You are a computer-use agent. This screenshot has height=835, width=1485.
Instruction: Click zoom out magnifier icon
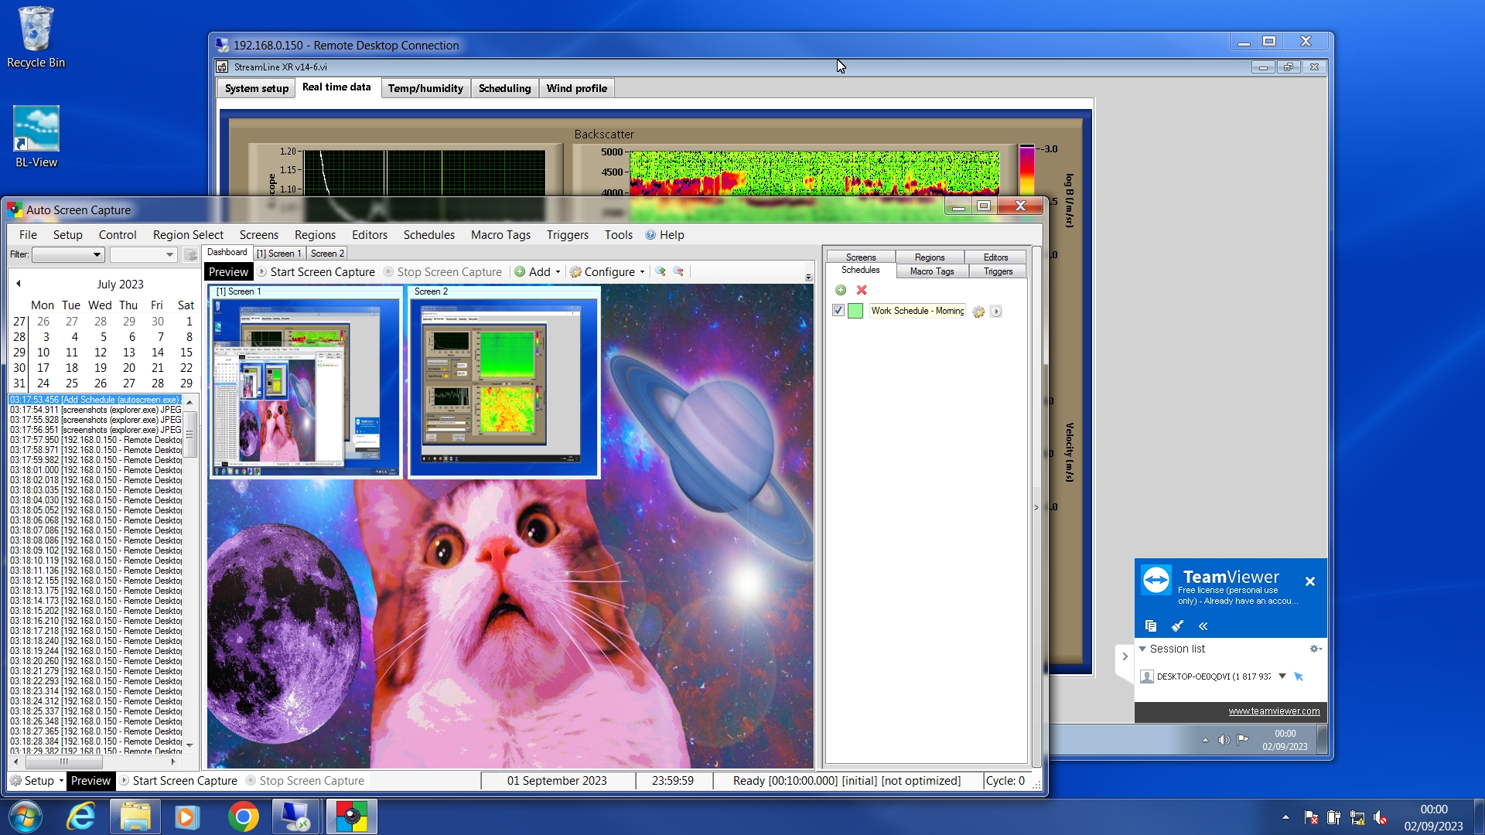678,271
